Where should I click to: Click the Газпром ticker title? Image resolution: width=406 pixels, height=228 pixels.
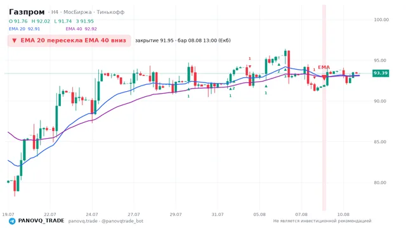pos(27,12)
